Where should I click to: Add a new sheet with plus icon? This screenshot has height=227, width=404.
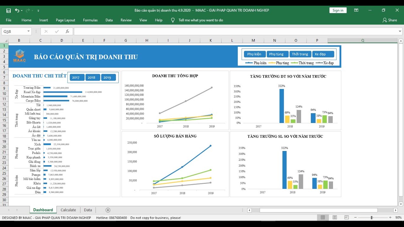tap(108, 210)
